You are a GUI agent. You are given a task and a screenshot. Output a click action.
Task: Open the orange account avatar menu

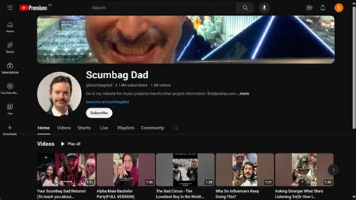click(x=339, y=8)
